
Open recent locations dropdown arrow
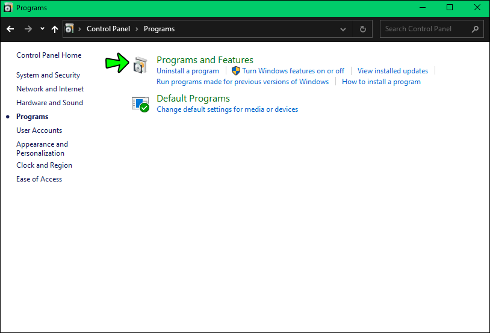click(42, 29)
